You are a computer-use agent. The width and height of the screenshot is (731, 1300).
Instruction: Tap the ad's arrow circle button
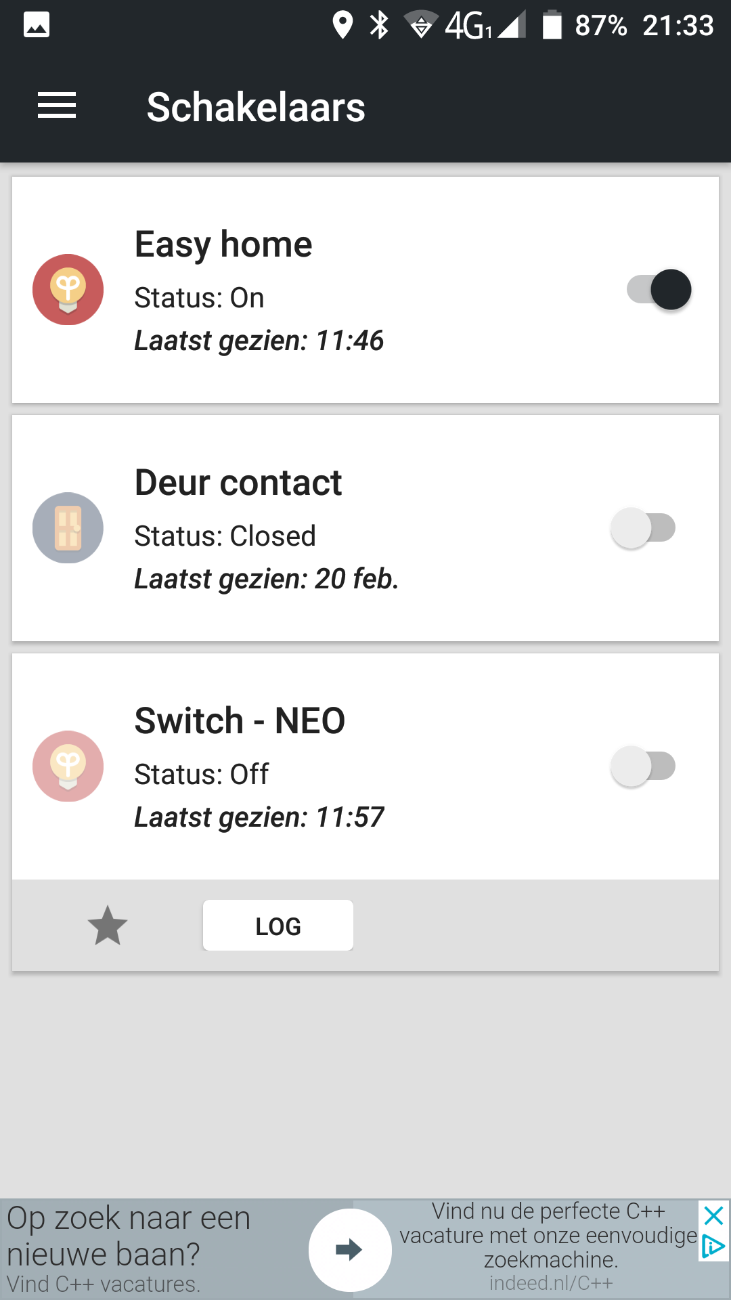click(x=350, y=1249)
